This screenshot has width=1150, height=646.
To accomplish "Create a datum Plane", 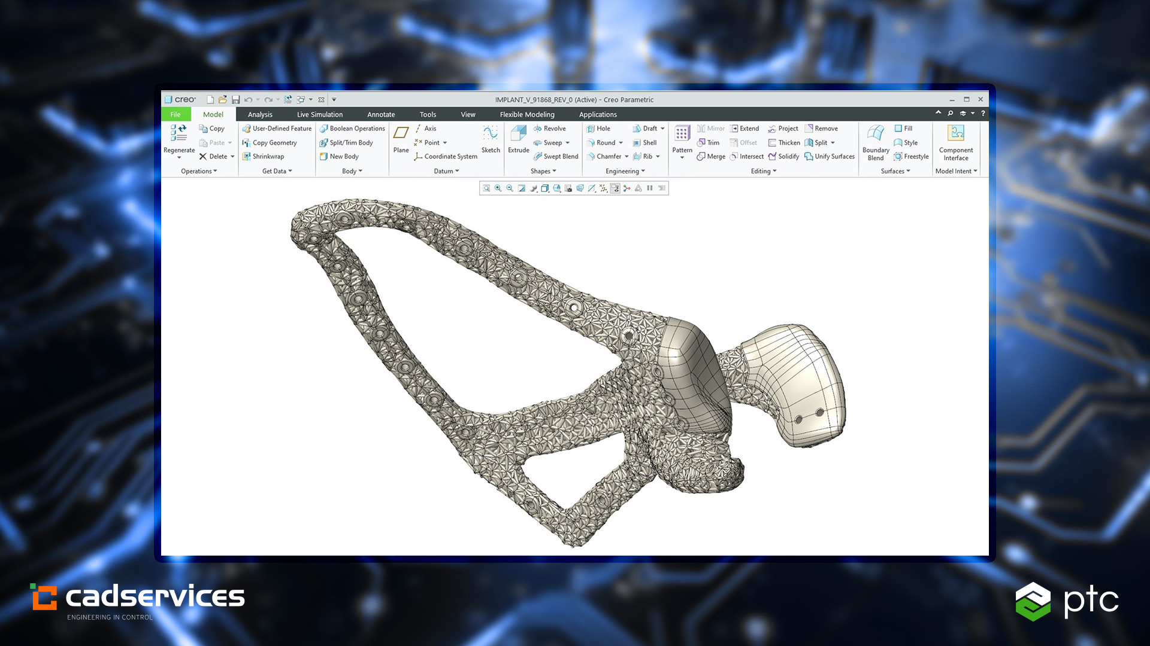I will click(401, 139).
